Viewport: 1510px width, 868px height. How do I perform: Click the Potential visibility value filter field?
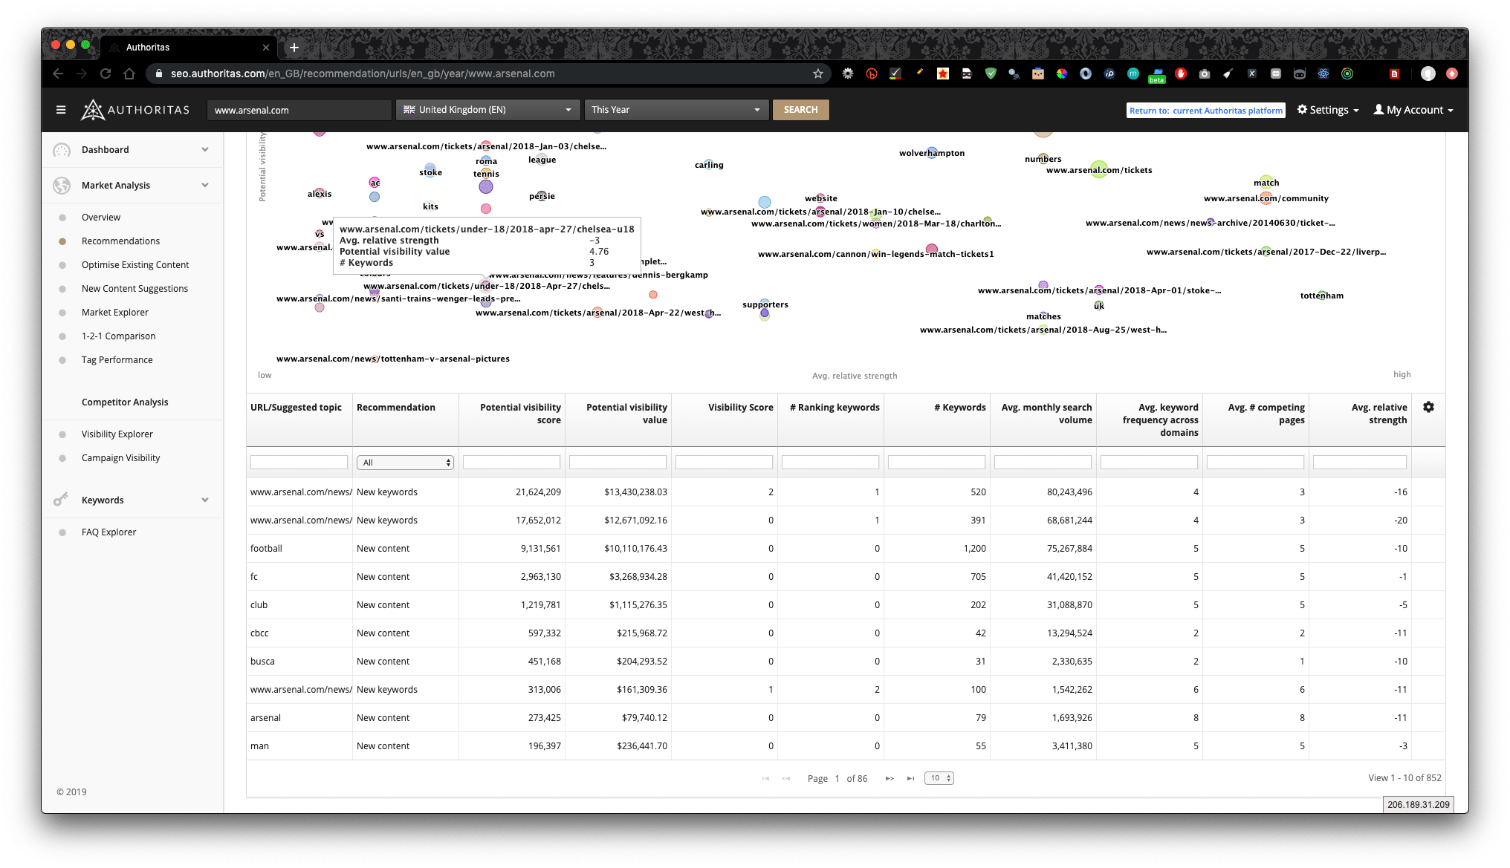click(618, 463)
